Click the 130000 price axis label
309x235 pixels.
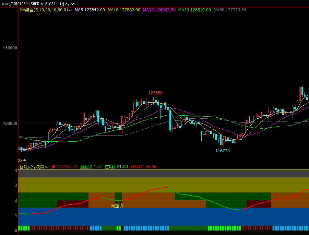[10, 48]
